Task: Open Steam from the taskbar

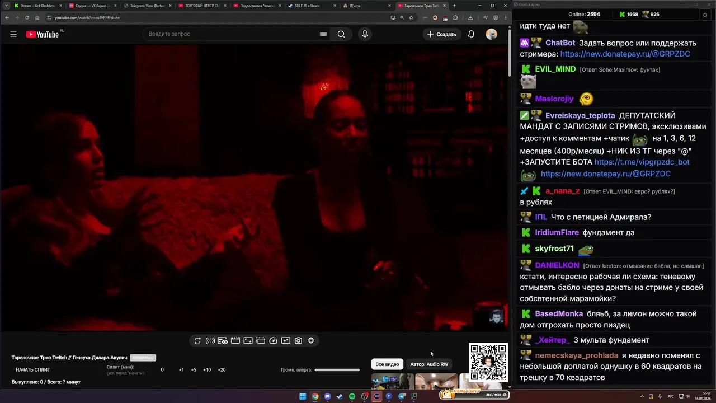Action: (340, 396)
